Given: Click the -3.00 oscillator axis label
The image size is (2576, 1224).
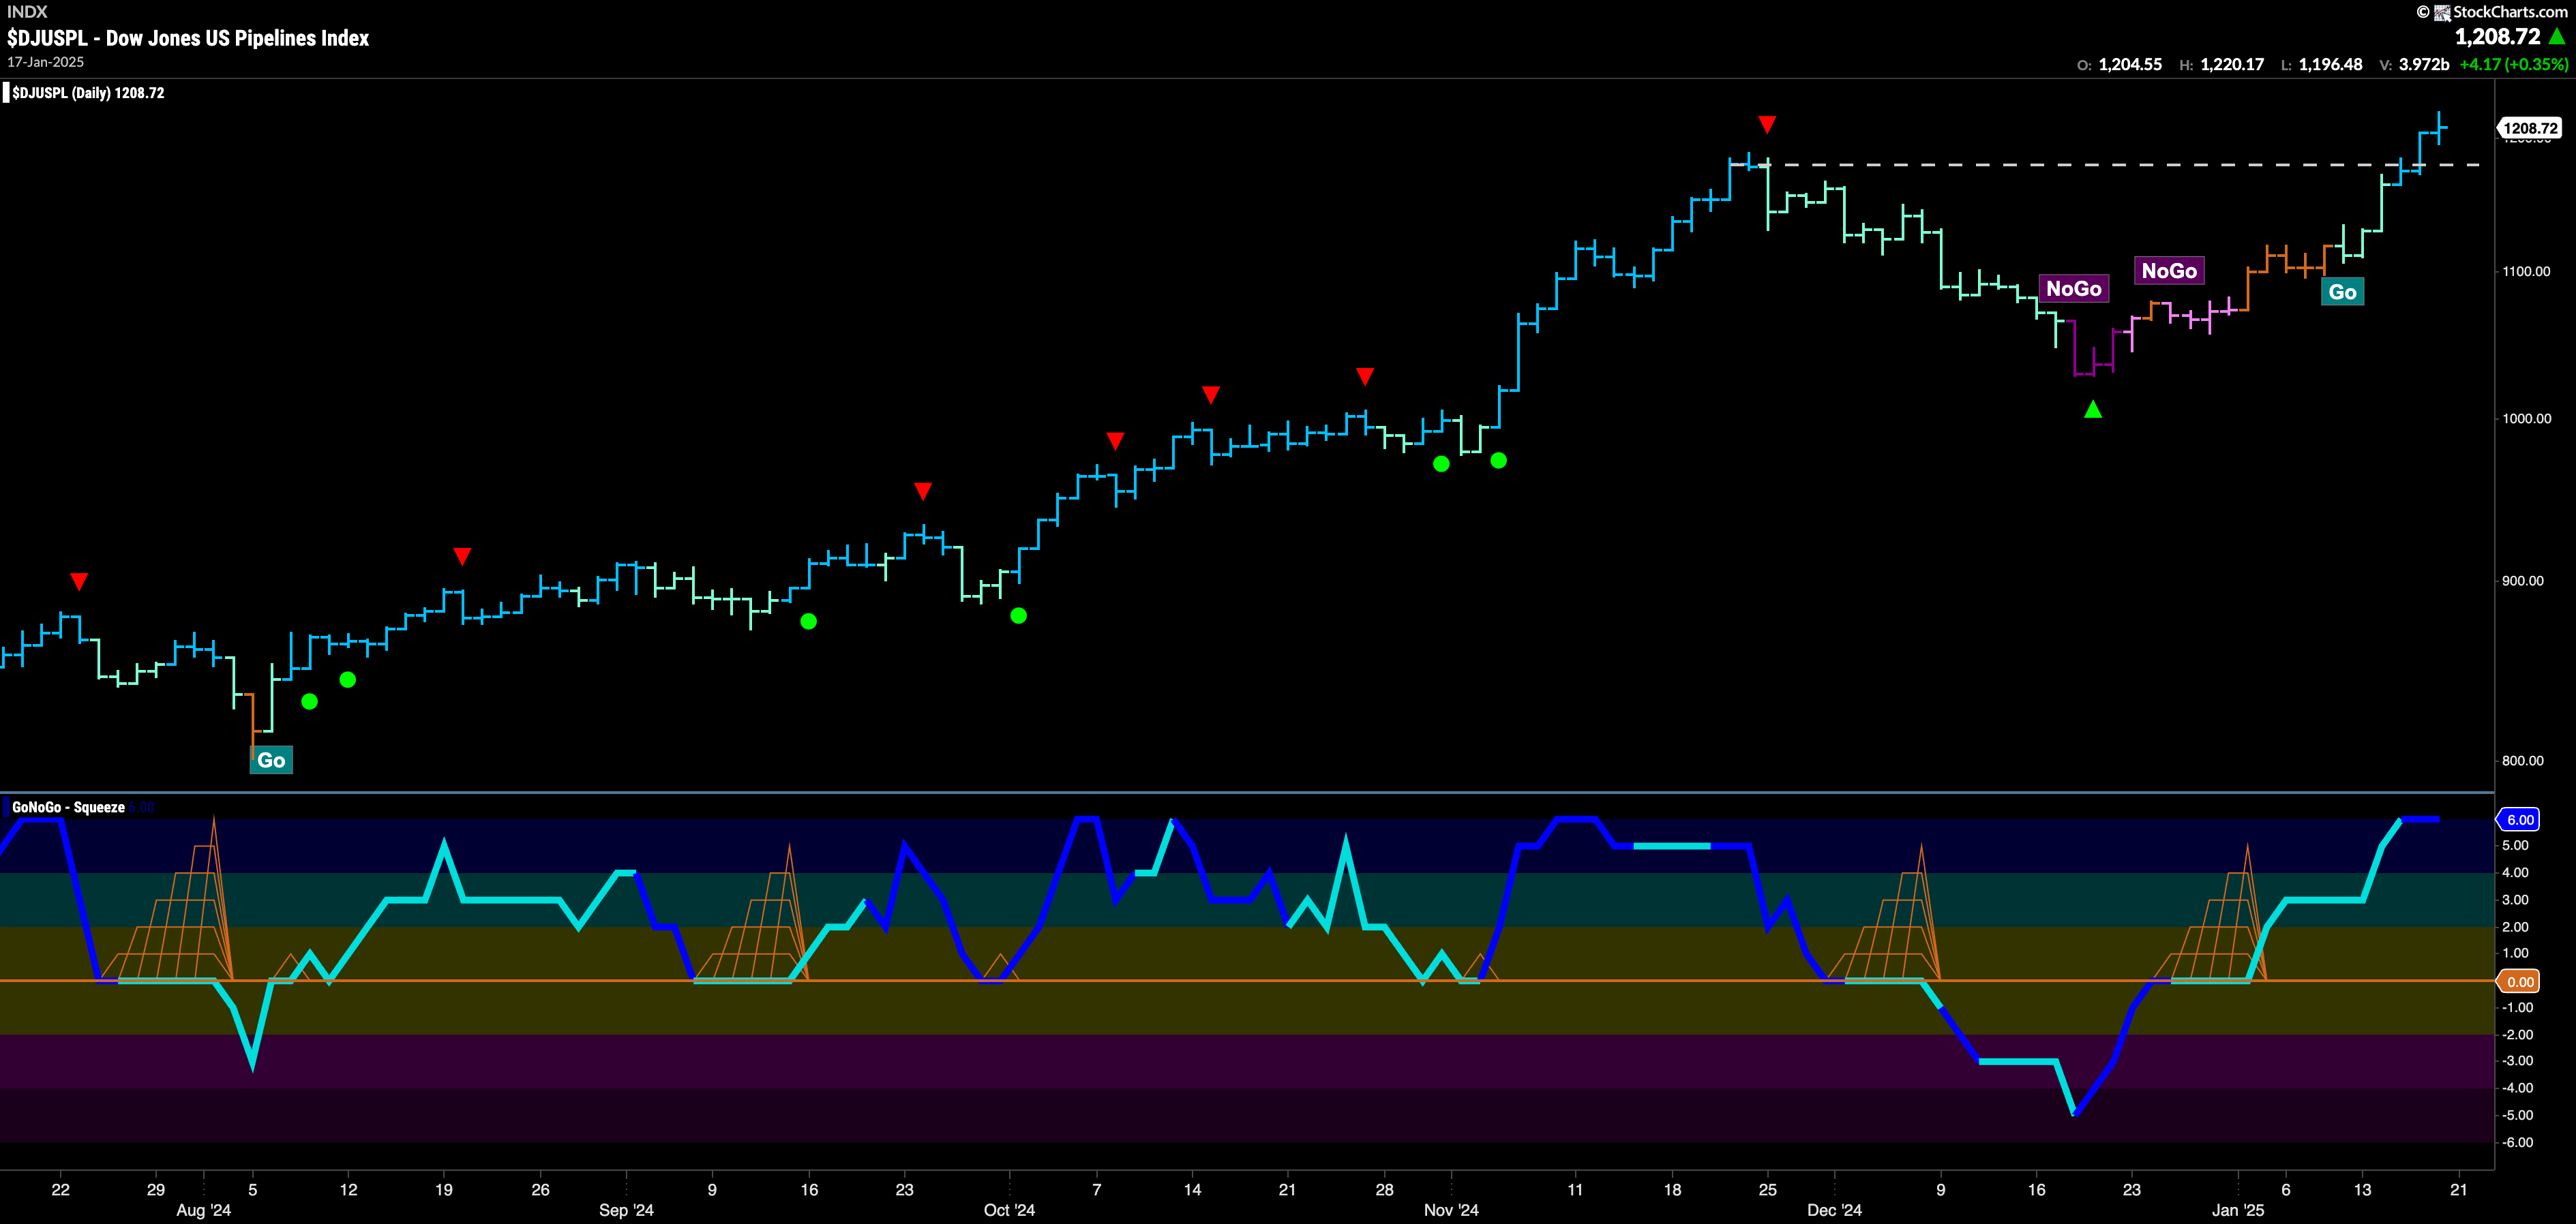Looking at the screenshot, I should (2516, 1061).
